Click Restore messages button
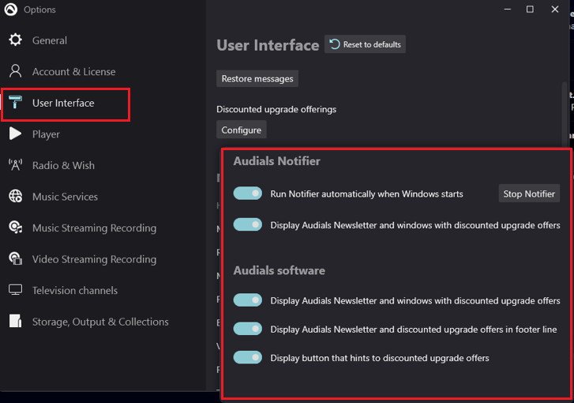Screen dimensions: 574x403 pyautogui.click(x=257, y=79)
